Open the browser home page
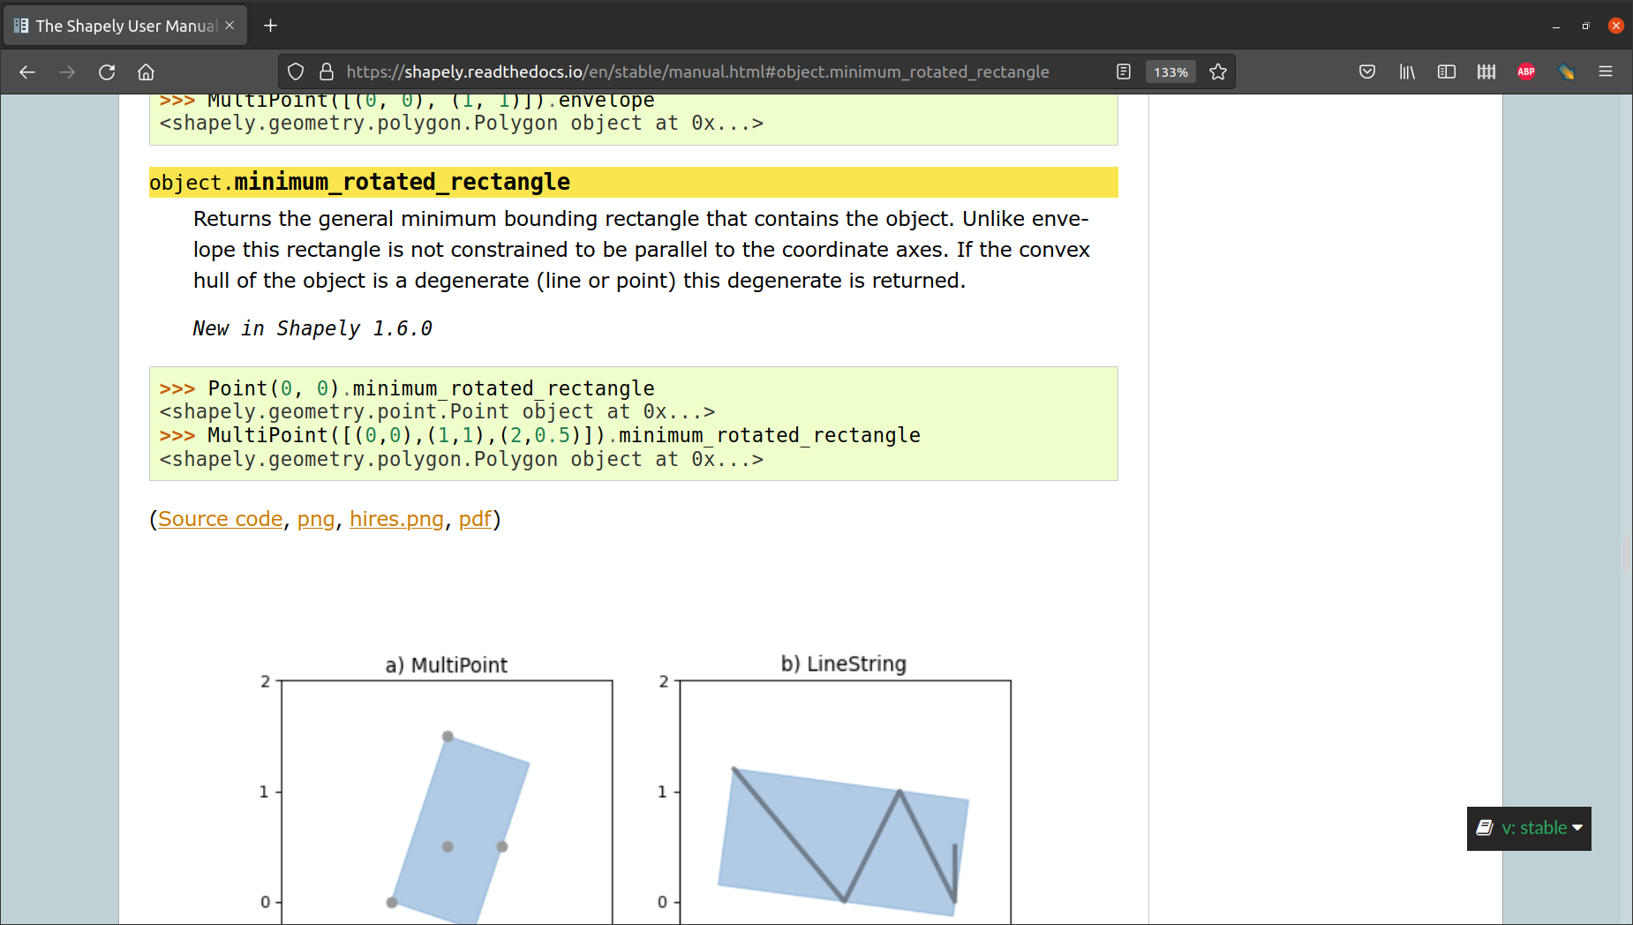 point(147,72)
